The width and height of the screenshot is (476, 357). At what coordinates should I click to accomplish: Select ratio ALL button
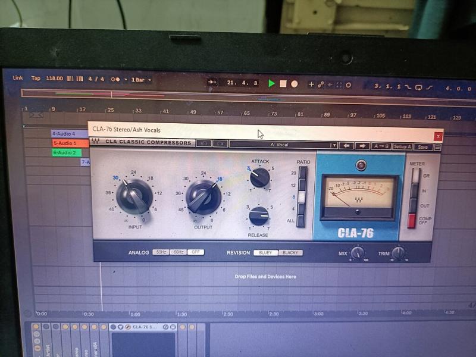301,221
